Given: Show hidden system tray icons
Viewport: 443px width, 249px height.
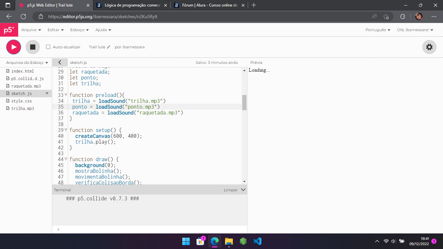Looking at the screenshot, I should 377,241.
